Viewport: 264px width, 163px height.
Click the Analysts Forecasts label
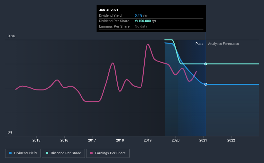(x=223, y=44)
